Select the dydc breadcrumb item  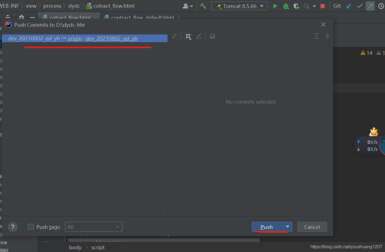pos(74,6)
